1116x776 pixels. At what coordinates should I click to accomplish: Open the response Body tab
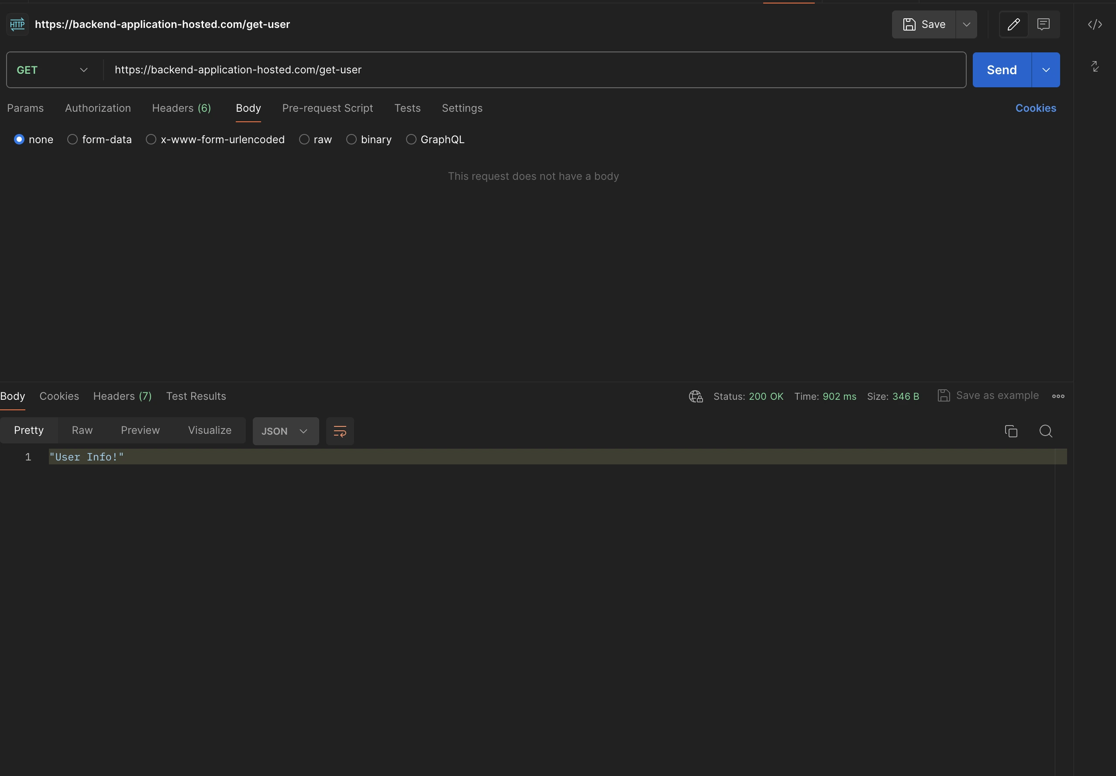(13, 396)
